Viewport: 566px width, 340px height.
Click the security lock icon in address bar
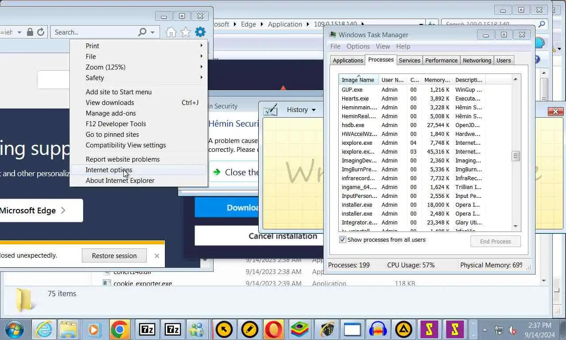point(30,32)
